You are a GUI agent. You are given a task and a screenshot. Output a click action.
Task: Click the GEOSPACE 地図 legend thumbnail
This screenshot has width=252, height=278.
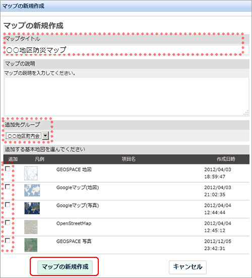click(31, 173)
